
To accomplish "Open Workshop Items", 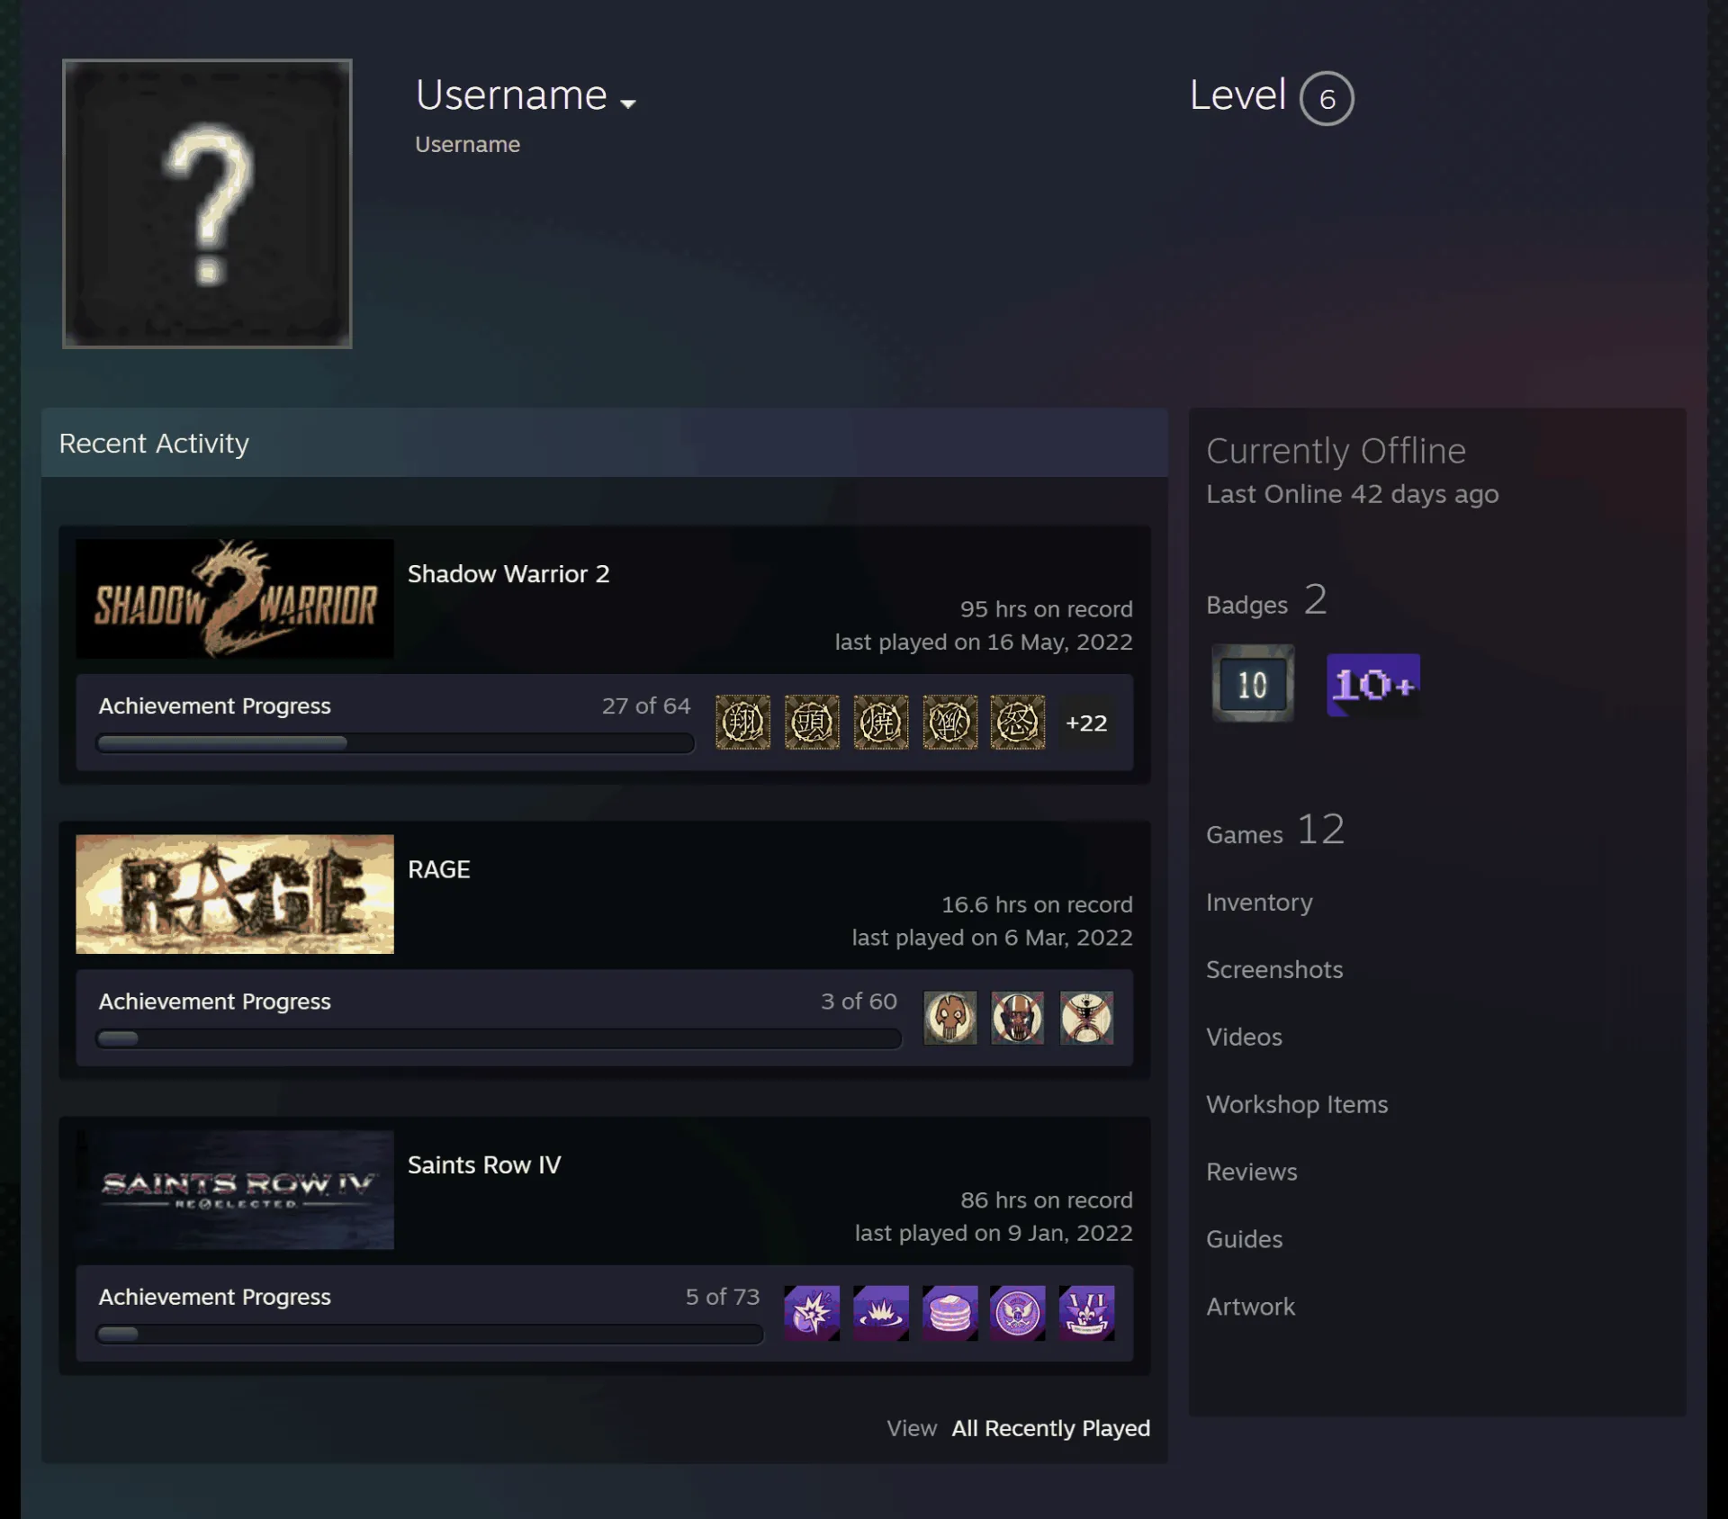I will click(x=1297, y=1104).
